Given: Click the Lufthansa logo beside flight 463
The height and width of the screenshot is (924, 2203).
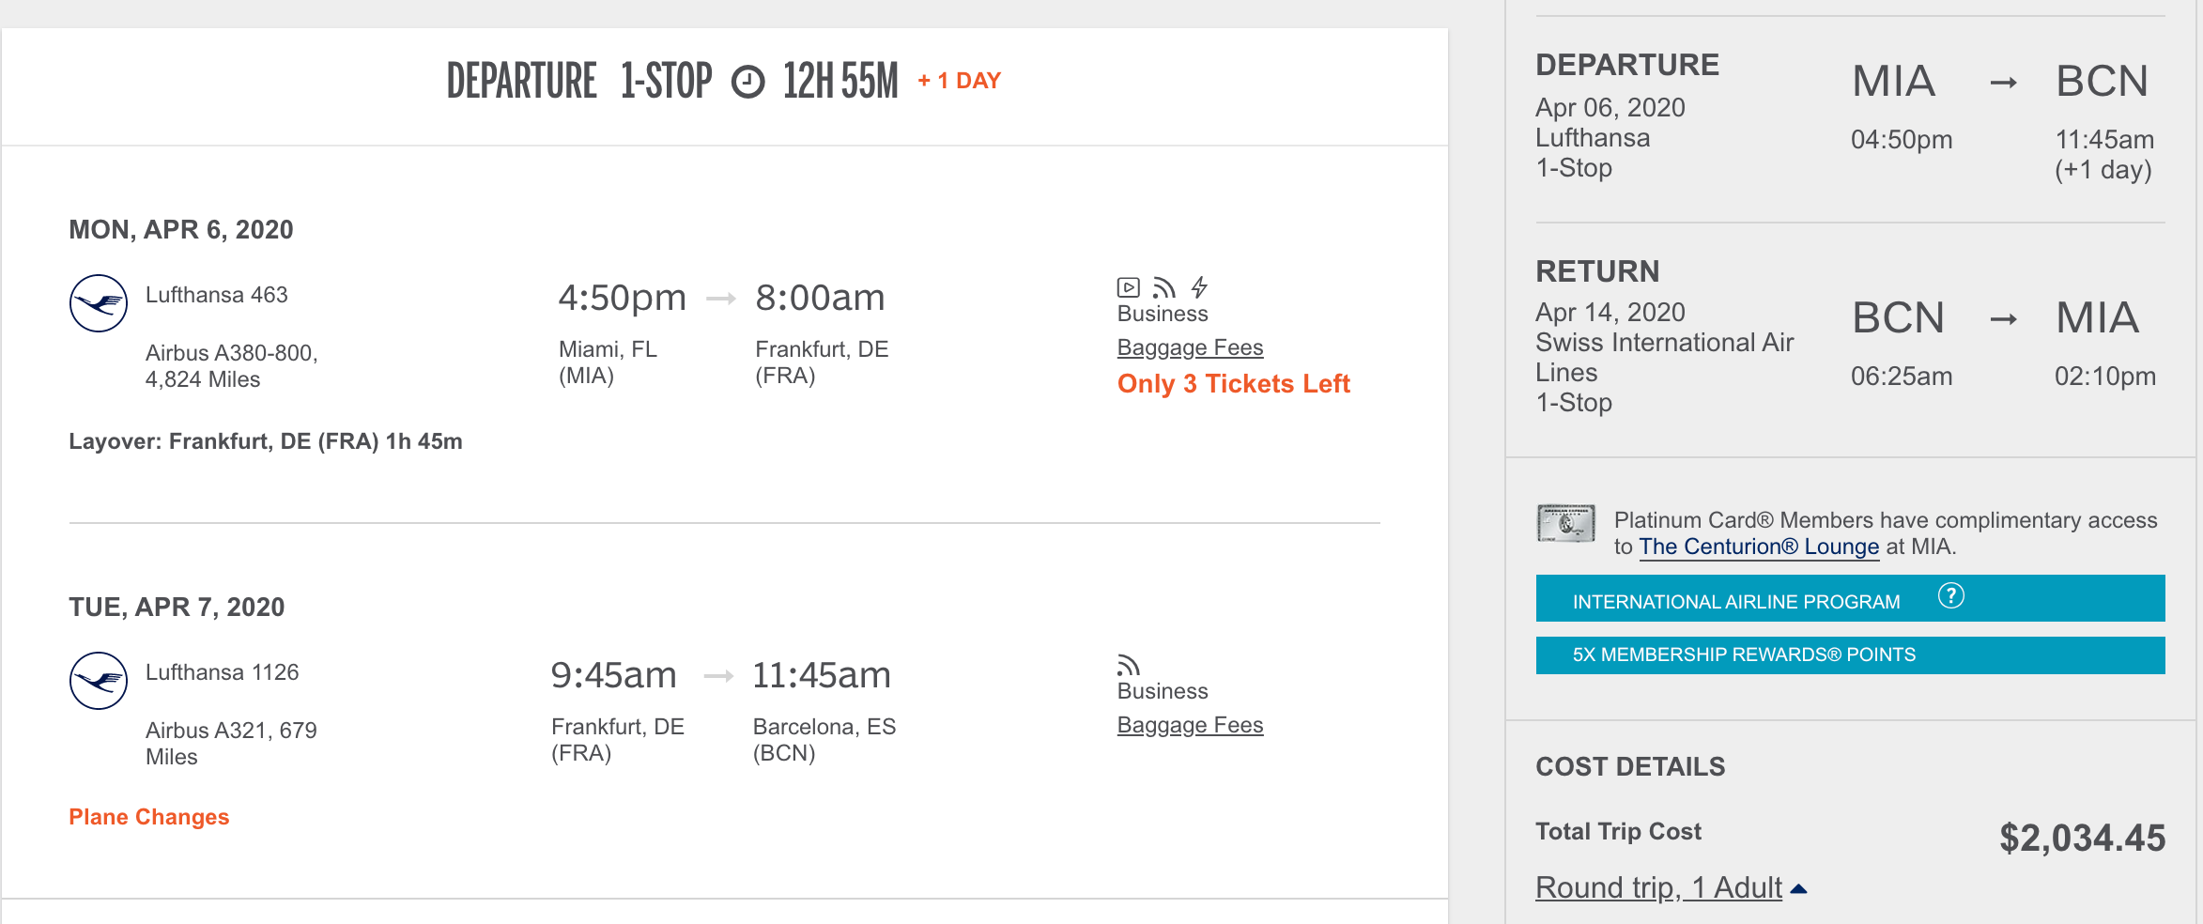Looking at the screenshot, I should 99,303.
